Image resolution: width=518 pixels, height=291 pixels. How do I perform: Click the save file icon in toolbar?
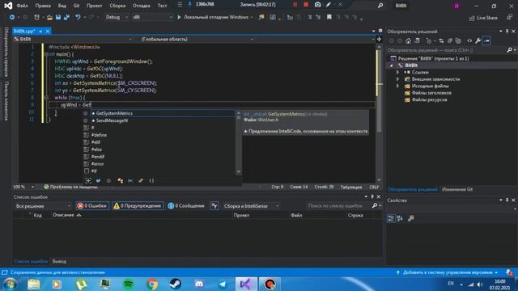coord(58,17)
